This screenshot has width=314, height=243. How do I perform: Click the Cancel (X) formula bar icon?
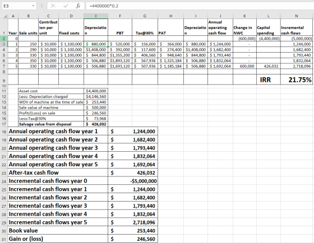(53, 6)
